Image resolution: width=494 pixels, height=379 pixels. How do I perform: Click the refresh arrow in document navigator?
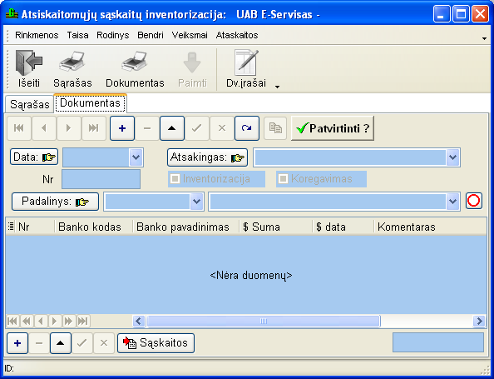pyautogui.click(x=247, y=128)
